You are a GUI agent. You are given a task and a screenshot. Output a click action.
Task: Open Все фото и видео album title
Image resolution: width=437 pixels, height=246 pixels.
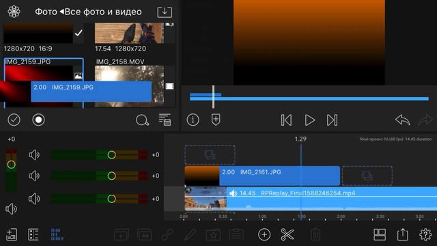tap(103, 12)
